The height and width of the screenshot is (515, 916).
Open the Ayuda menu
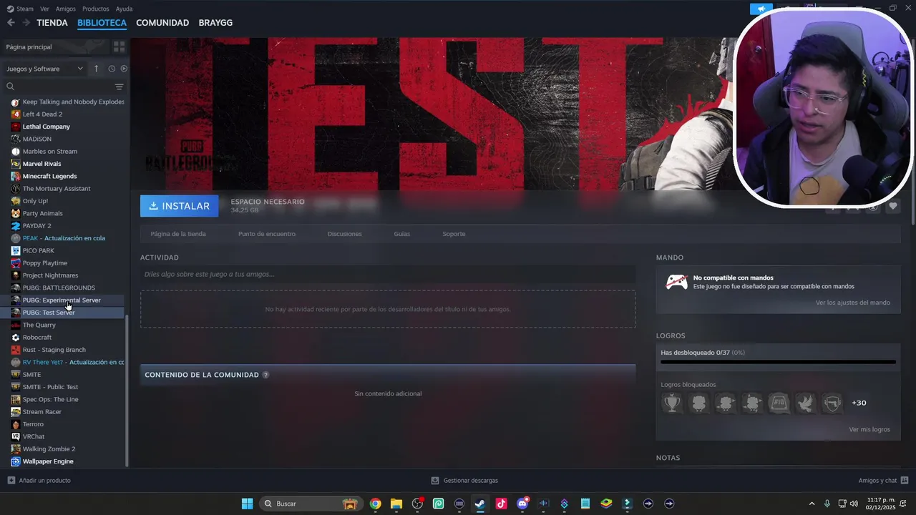tap(124, 9)
